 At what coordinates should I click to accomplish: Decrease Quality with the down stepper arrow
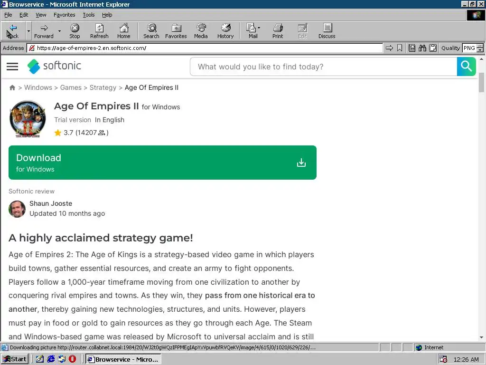pos(480,50)
